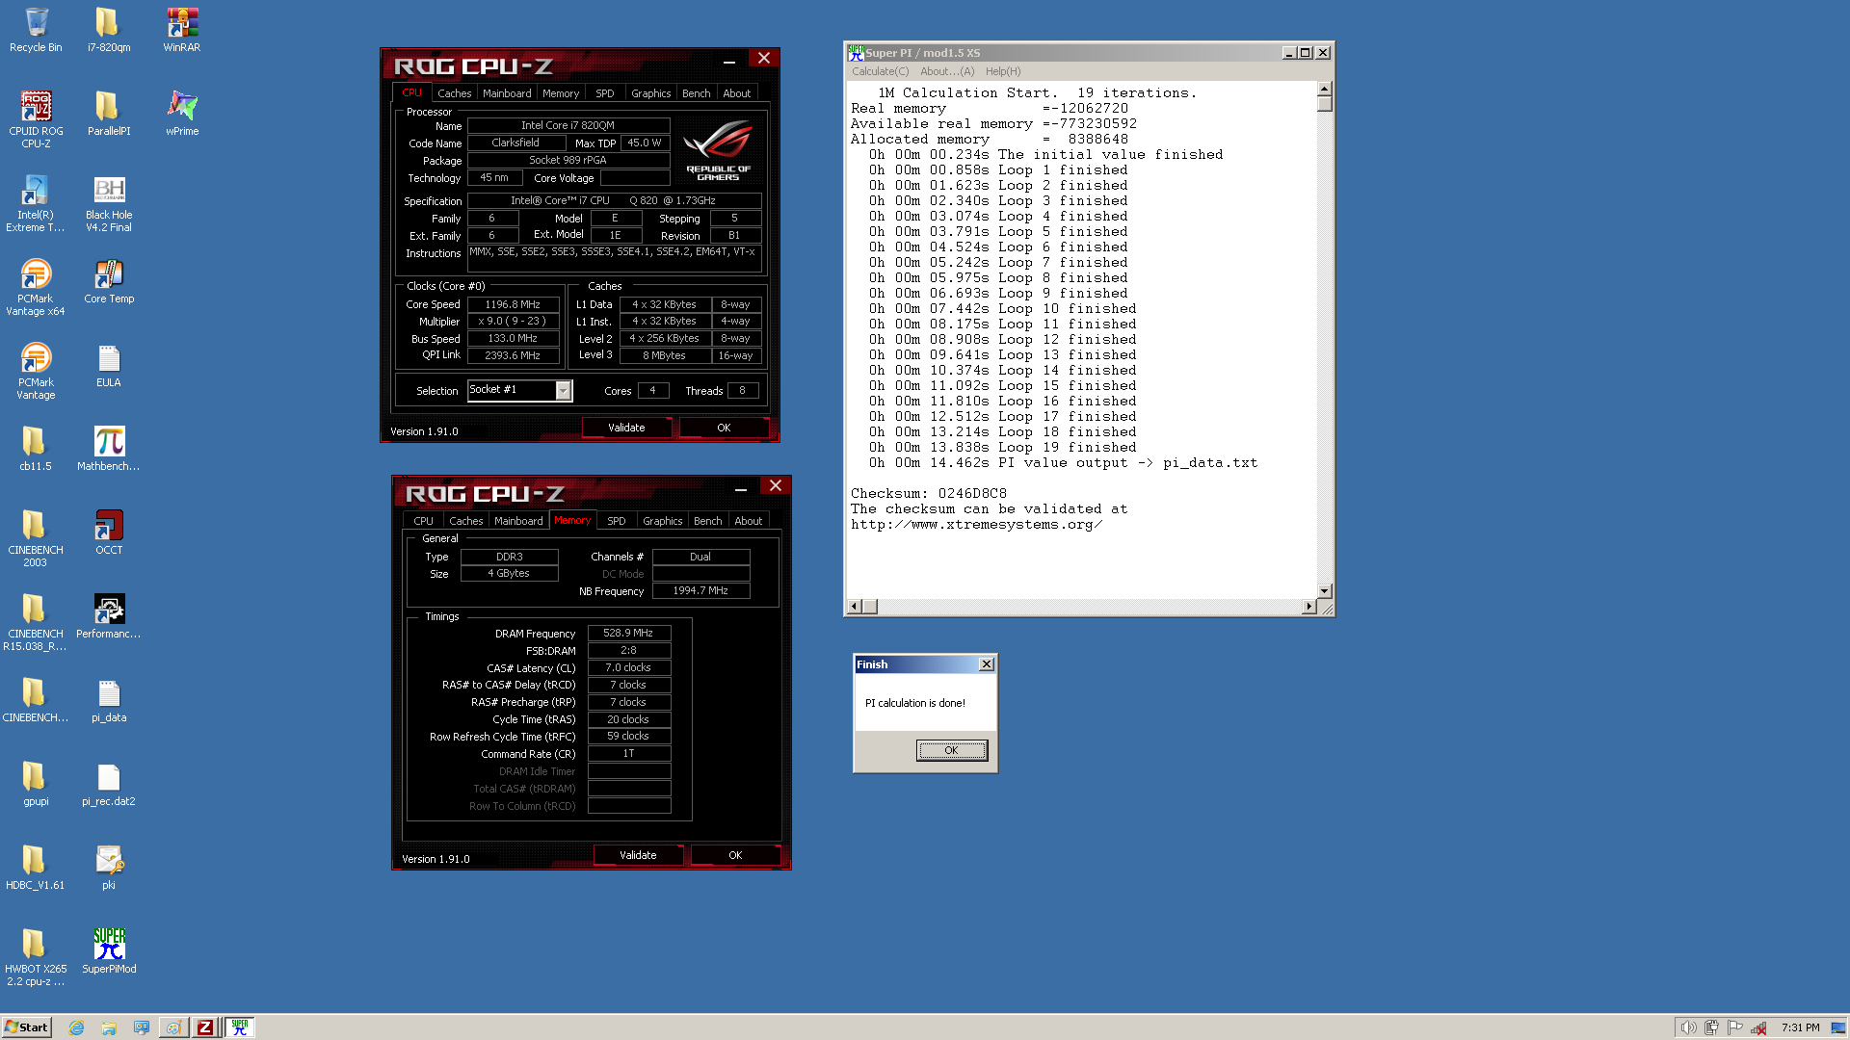Click the CPU-Z taskbar button
Screen dimensions: 1850x1040
(x=205, y=1027)
